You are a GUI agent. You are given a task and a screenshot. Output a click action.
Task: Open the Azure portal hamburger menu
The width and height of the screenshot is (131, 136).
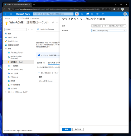click(11, 14)
